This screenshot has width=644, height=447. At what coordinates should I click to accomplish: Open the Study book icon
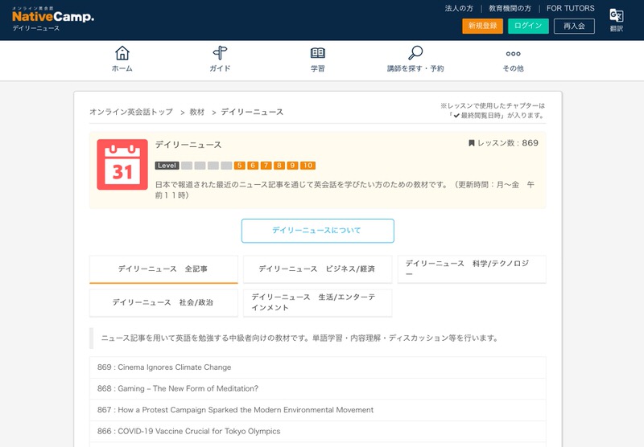click(318, 53)
